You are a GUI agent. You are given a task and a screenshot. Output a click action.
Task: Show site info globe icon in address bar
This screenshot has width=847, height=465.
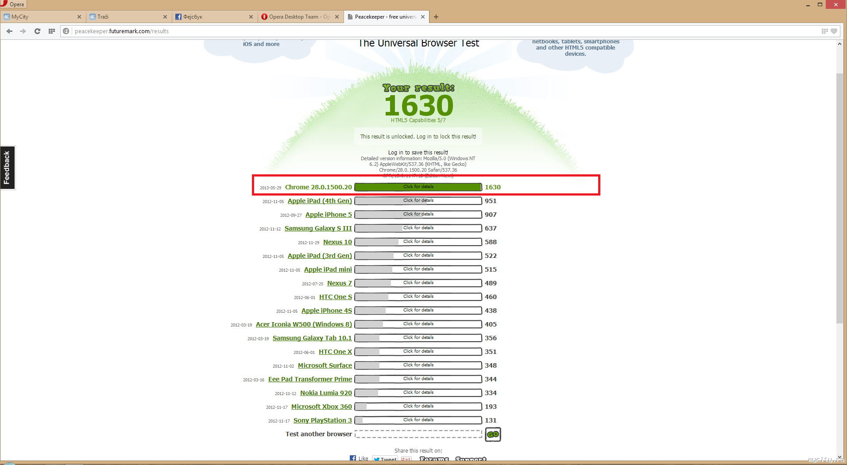pyautogui.click(x=66, y=31)
